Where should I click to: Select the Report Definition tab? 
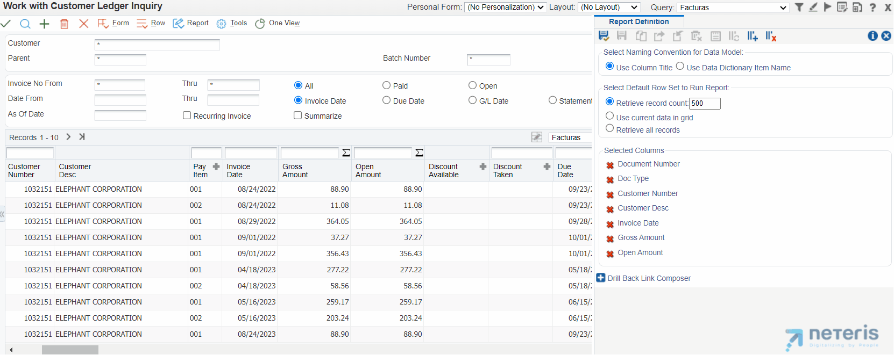pos(639,21)
